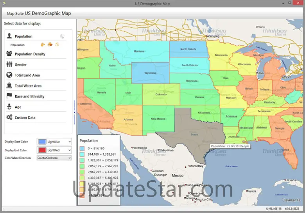305x213 pixels.
Task: Click the Wyoming label on the map
Action: point(150,73)
